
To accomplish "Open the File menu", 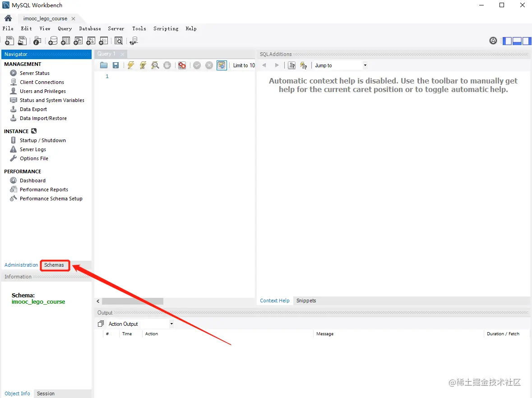I will 8,28.
